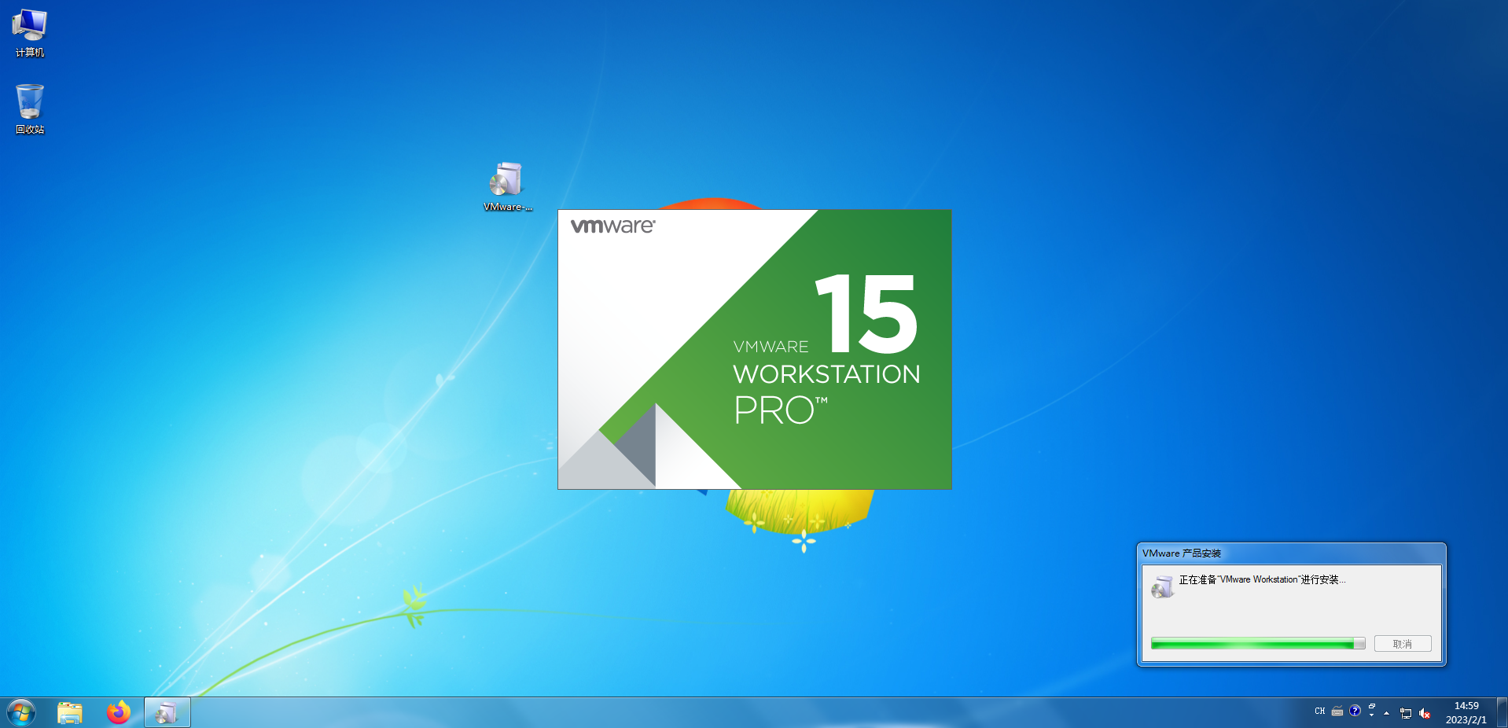Click the green installation progress bar
This screenshot has height=728, width=1508.
pyautogui.click(x=1258, y=644)
